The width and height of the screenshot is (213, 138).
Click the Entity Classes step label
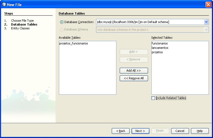pyautogui.click(x=20, y=28)
